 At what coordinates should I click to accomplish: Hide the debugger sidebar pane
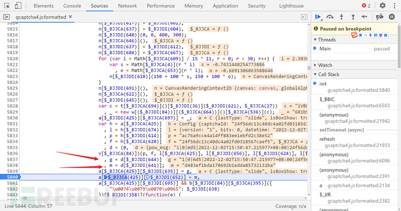[x=304, y=17]
